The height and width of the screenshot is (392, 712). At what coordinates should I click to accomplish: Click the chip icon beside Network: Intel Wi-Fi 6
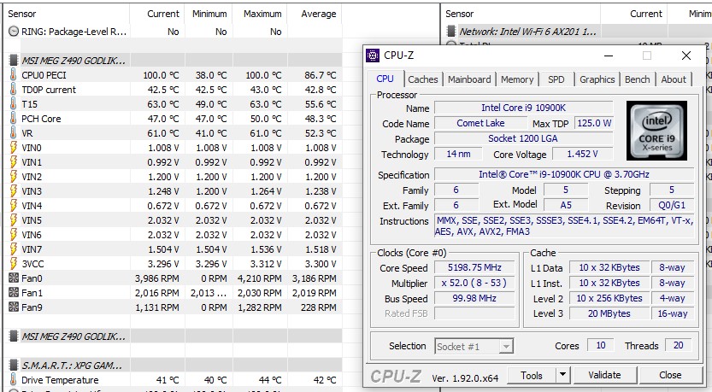451,32
